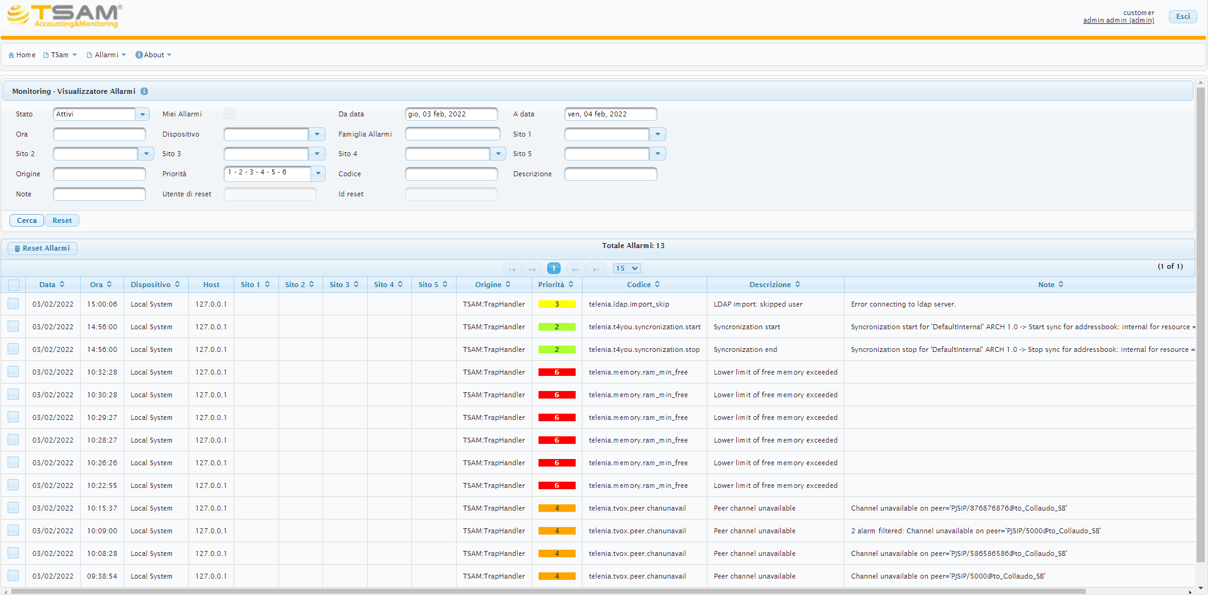Go to first page pagination icon

(512, 268)
